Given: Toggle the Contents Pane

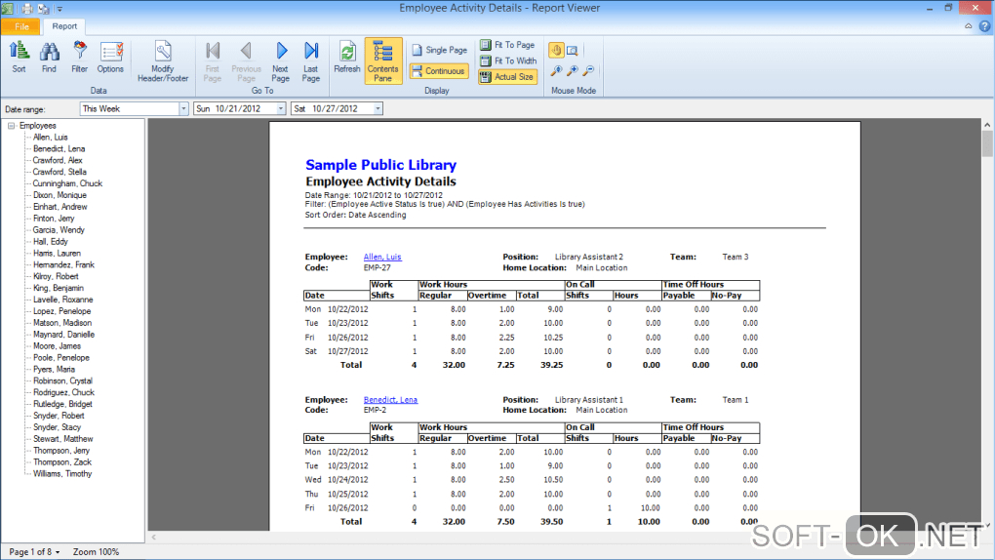Looking at the screenshot, I should pos(383,60).
